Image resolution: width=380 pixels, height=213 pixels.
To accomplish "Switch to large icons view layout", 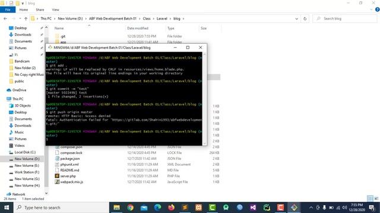I will pos(376,199).
